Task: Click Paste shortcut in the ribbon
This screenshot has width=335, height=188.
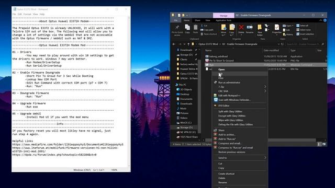Action: 209,34
